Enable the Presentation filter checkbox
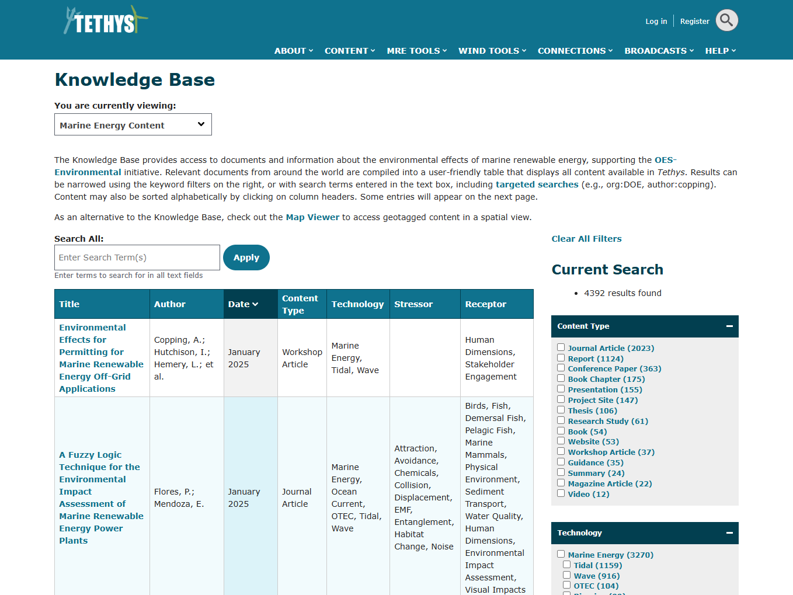 pyautogui.click(x=561, y=389)
